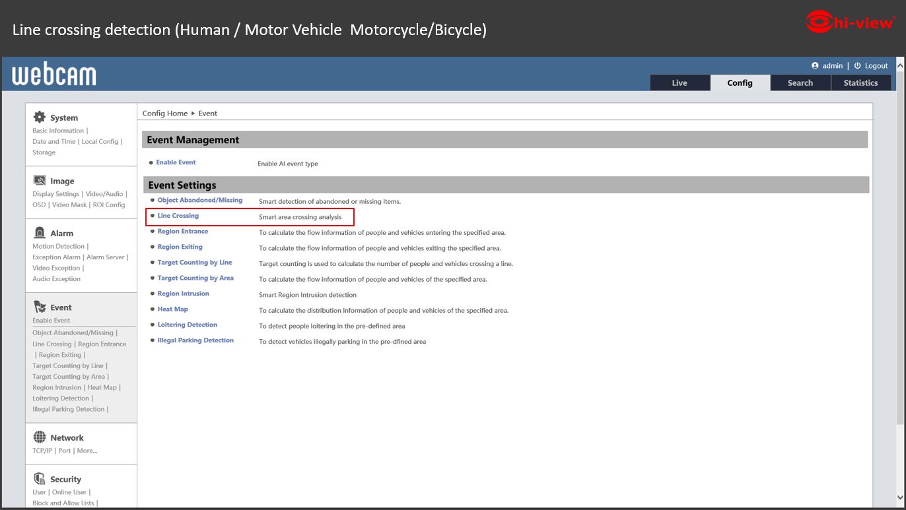Viewport: 906px width, 510px height.
Task: Select Region Intrusion in Event Settings
Action: click(x=183, y=294)
